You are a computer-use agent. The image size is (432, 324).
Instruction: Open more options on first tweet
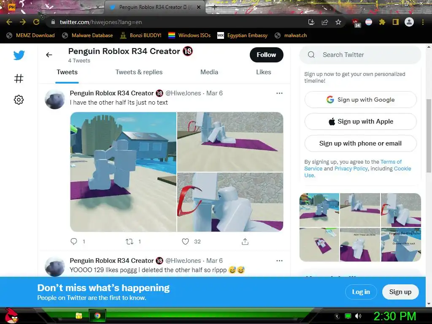tap(279, 93)
